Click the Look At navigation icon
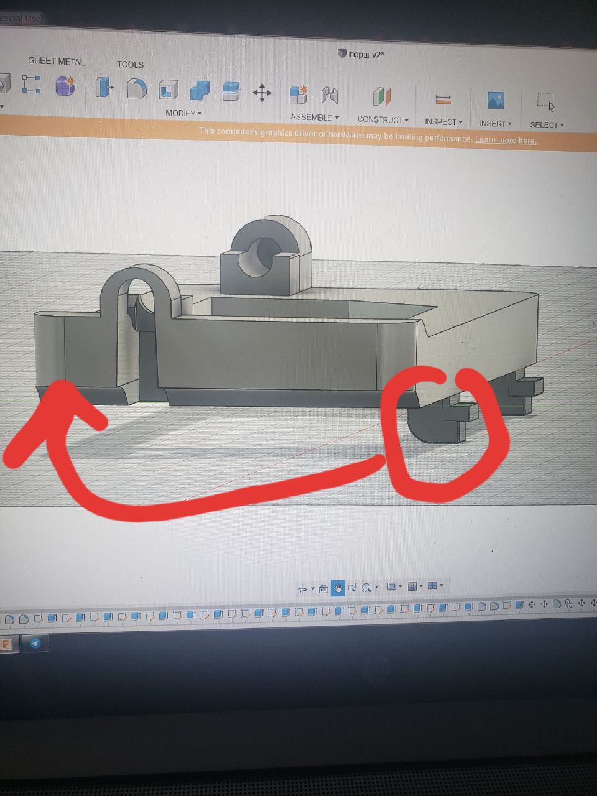 click(323, 588)
